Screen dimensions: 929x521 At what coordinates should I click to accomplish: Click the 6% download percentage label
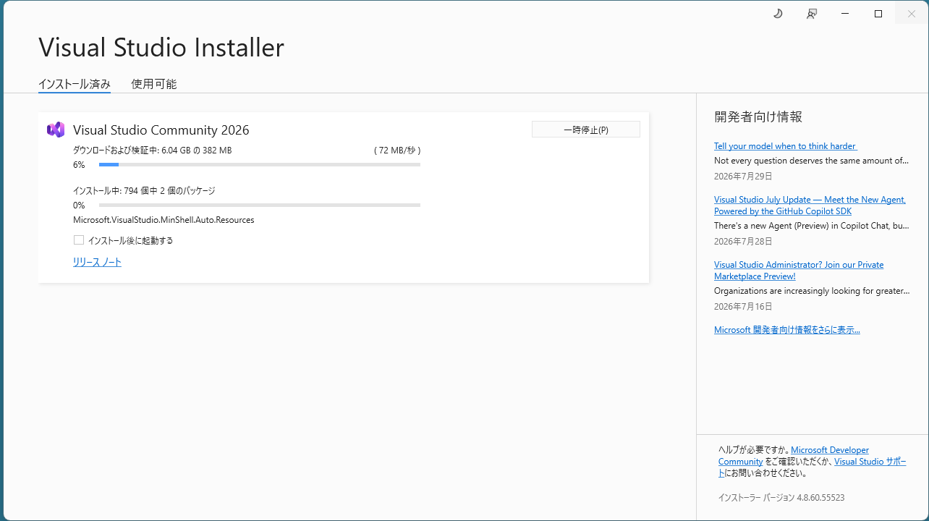(x=79, y=165)
